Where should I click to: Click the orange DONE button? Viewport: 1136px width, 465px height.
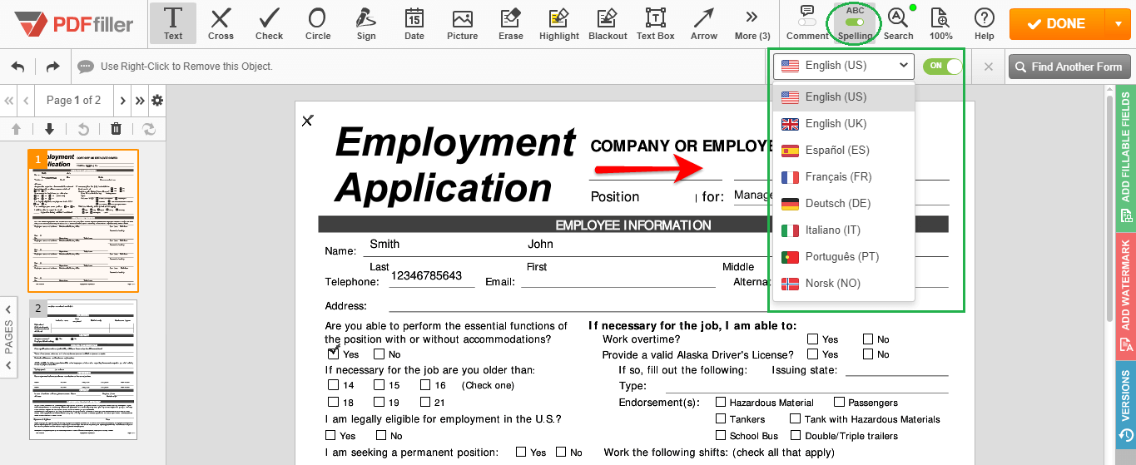(1057, 23)
